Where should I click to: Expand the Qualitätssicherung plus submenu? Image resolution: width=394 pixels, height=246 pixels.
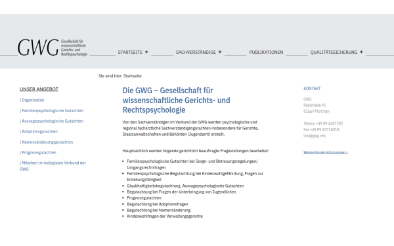(361, 52)
